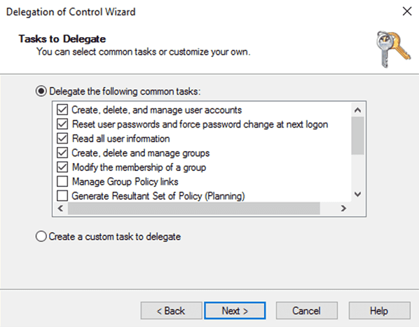Select Delegate the following common tasks radio
Viewport: 419px width, 327px height.
coord(41,91)
